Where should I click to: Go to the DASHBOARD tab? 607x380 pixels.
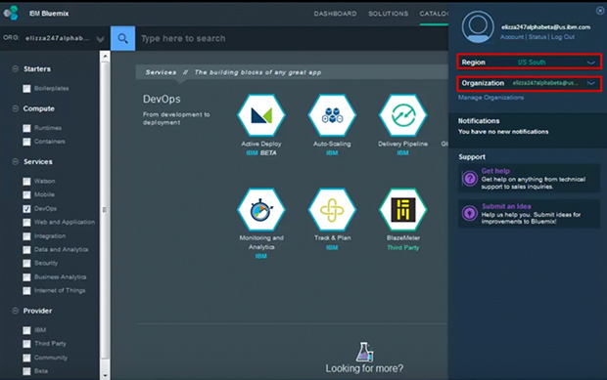335,14
